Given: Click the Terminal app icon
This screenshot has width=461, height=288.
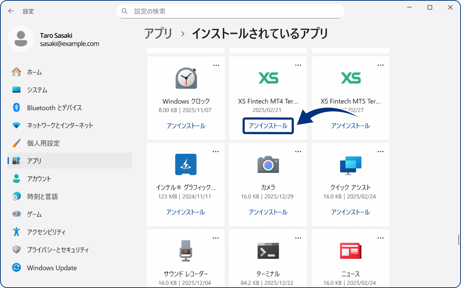Looking at the screenshot, I should [x=268, y=251].
